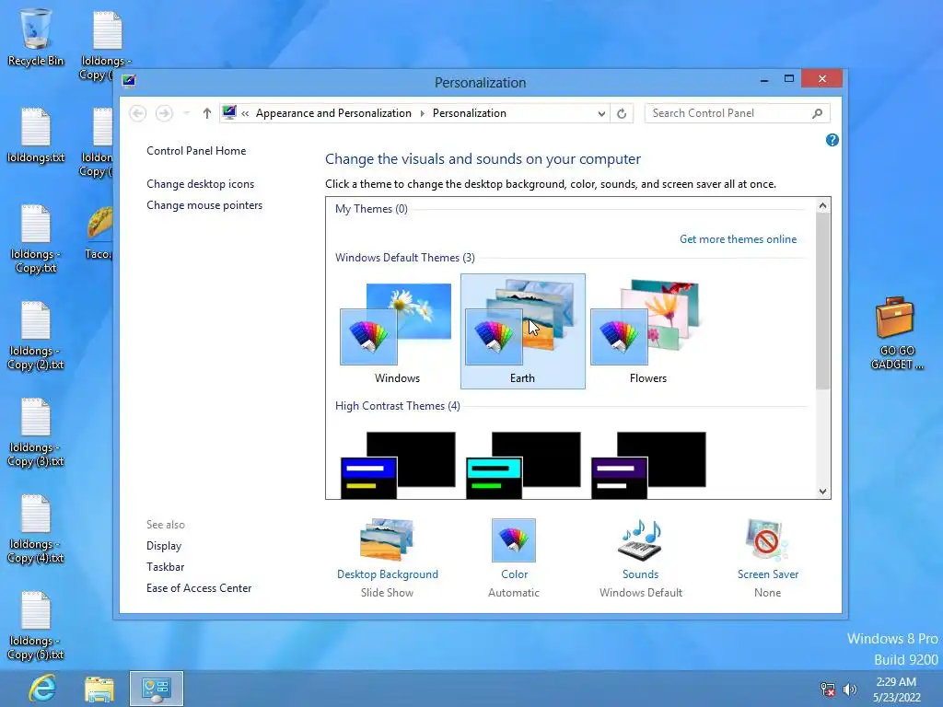Click the theme list scrollbar thumb

(822, 301)
